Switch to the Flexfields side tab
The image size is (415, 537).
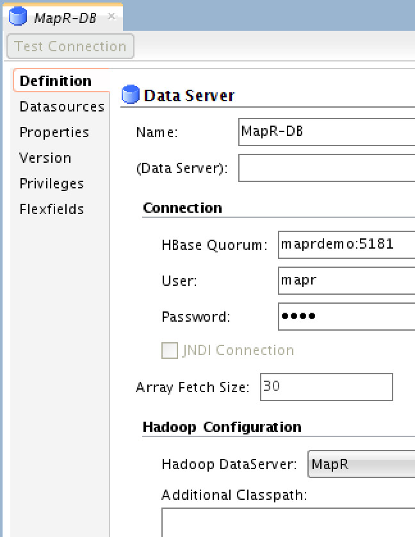pyautogui.click(x=52, y=210)
